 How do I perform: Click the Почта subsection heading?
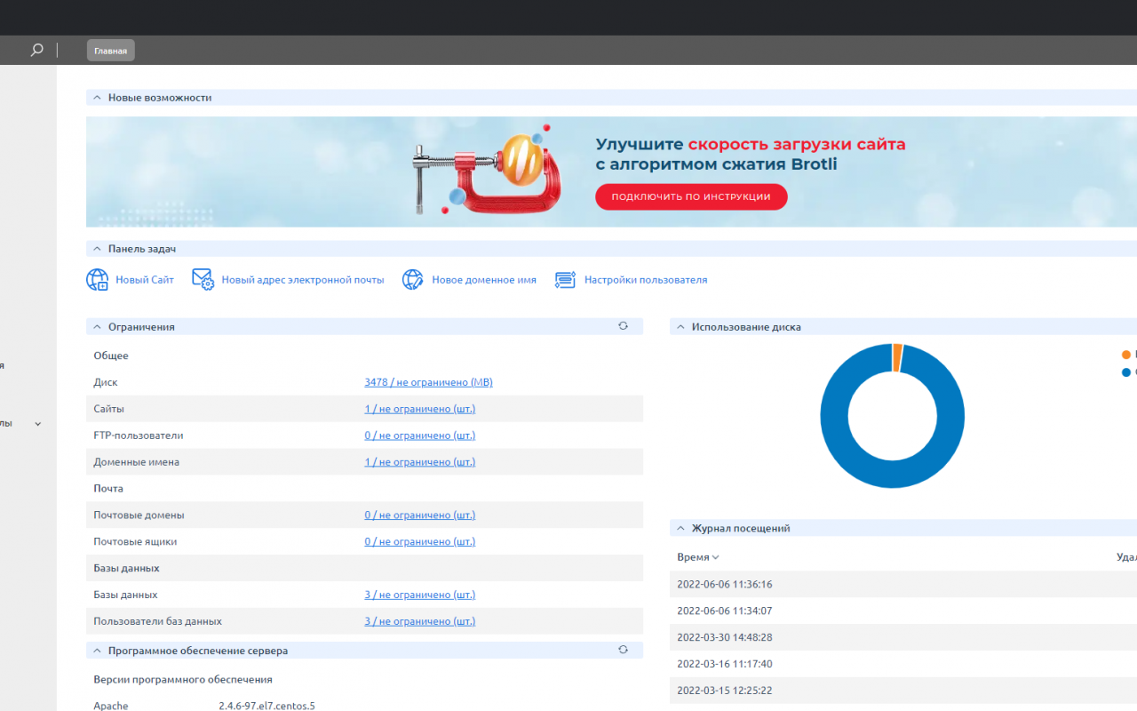pos(108,488)
